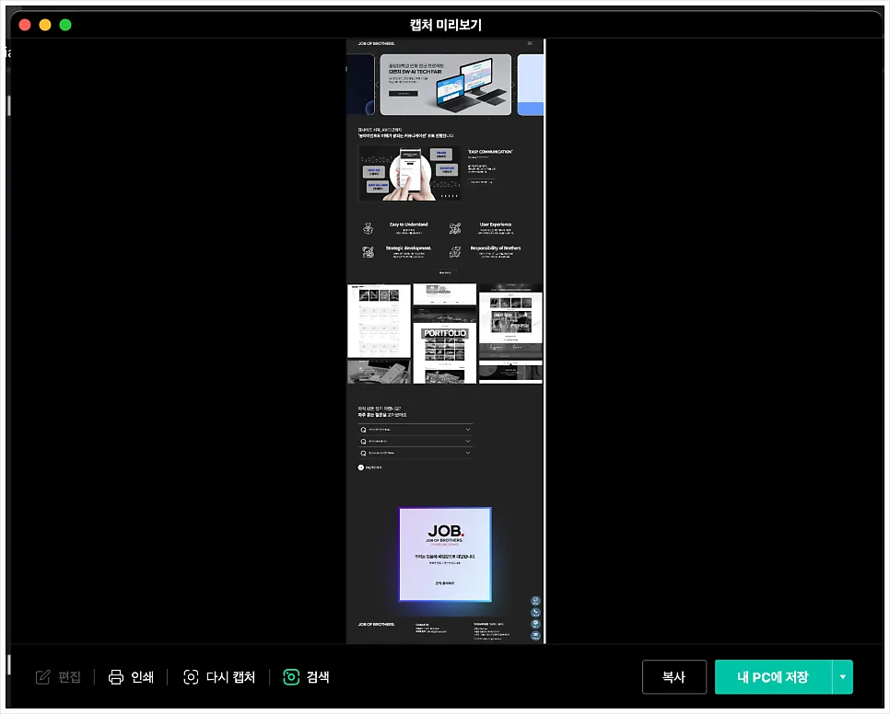Click the 캡처 미리보기 window title
This screenshot has width=890, height=714.
(x=446, y=25)
